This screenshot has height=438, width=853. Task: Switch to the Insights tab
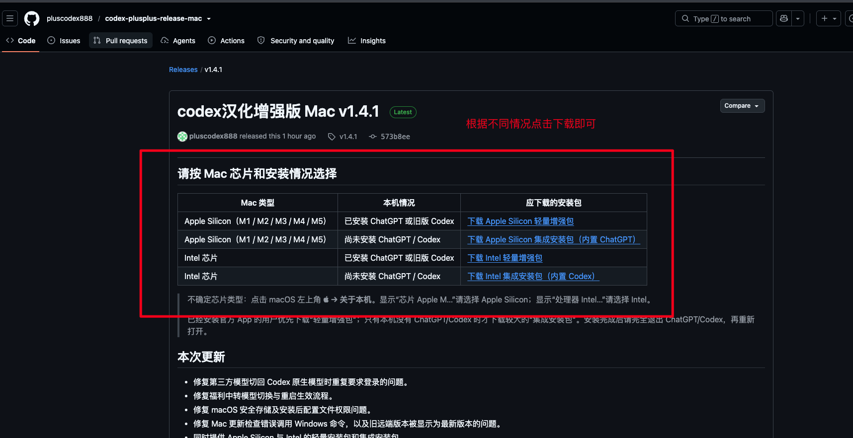point(367,41)
